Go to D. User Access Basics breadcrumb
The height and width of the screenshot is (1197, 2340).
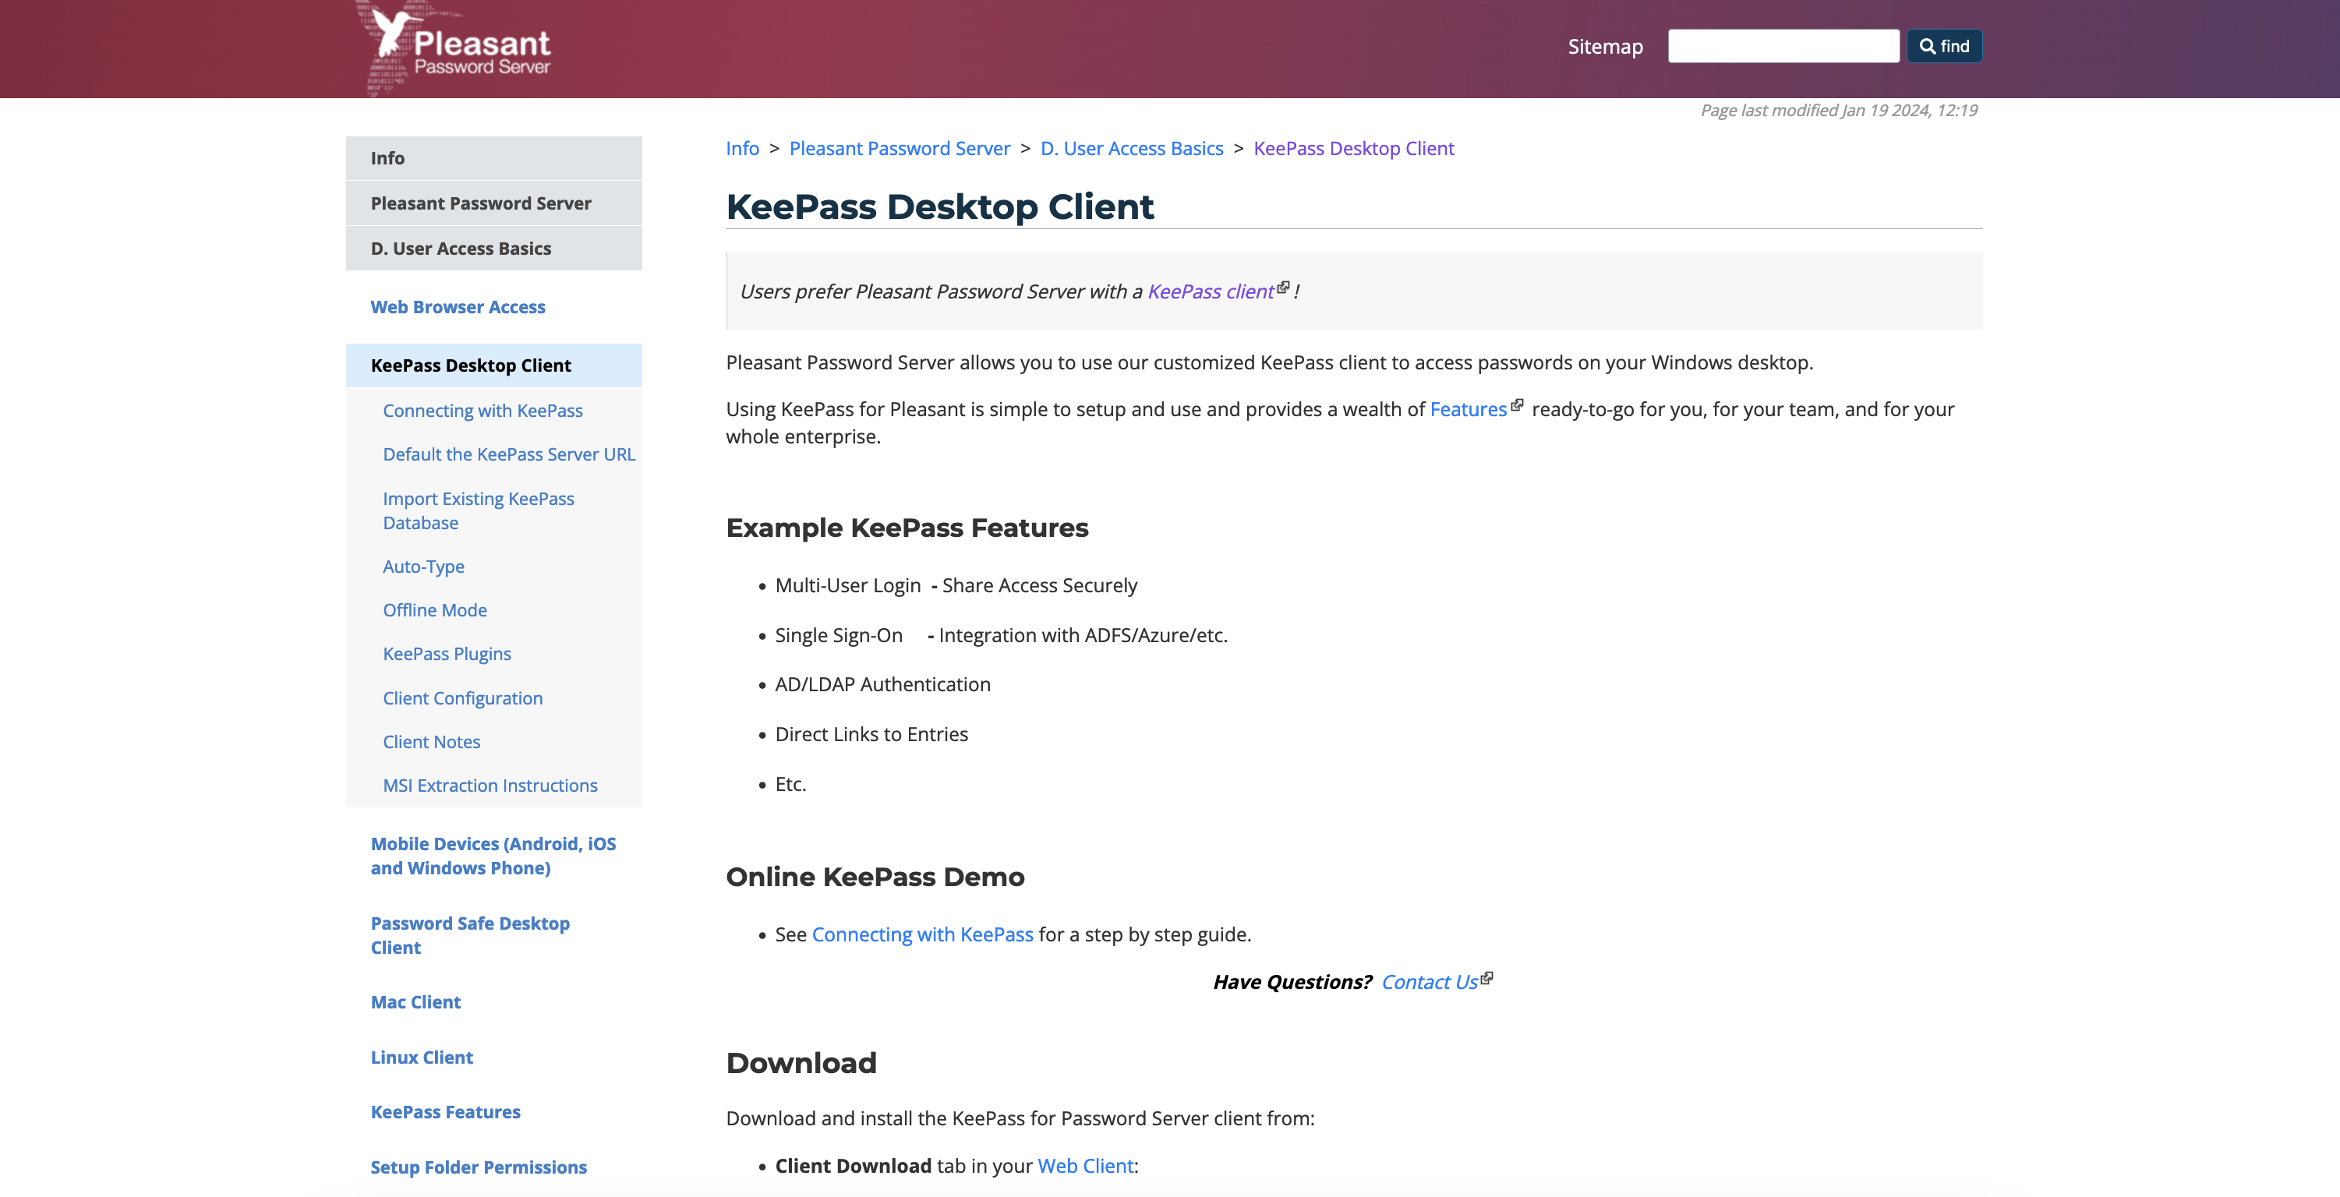[x=1132, y=148]
